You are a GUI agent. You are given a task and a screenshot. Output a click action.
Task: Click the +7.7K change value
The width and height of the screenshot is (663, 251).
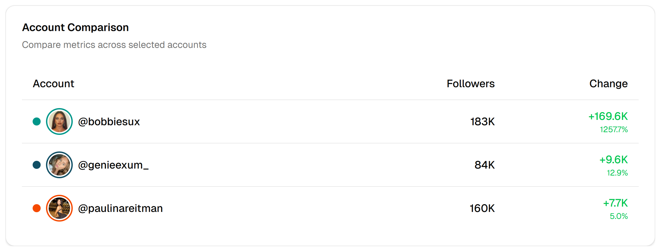pos(615,203)
